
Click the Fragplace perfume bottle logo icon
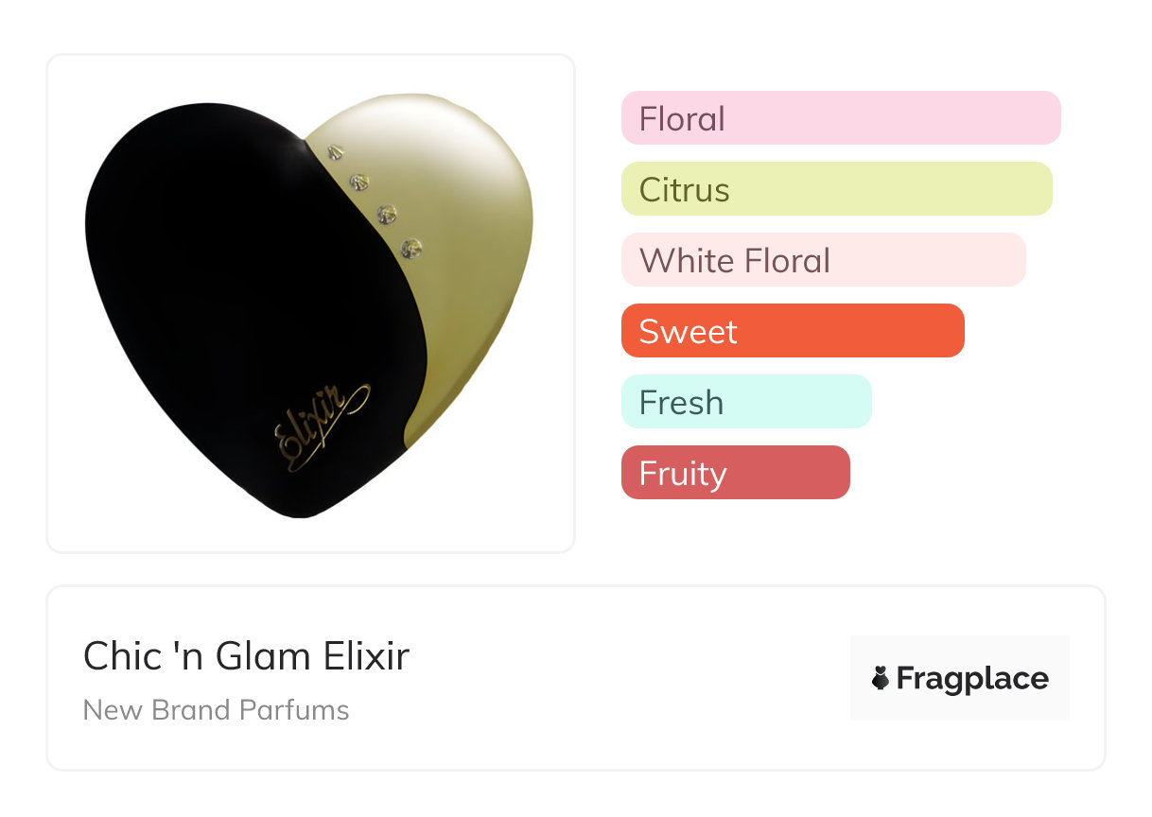point(881,679)
